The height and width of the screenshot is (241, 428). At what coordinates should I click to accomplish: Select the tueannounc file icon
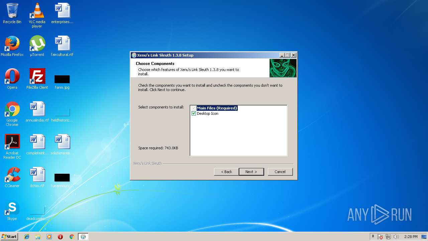[62, 180]
